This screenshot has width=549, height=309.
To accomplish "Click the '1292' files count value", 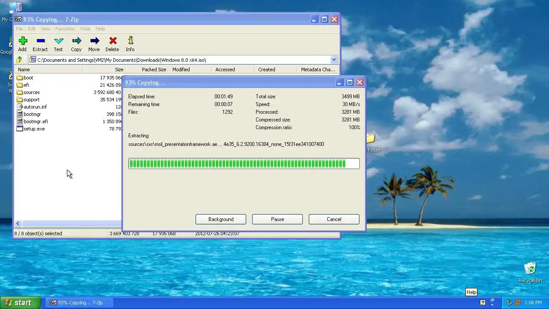I will click(227, 112).
